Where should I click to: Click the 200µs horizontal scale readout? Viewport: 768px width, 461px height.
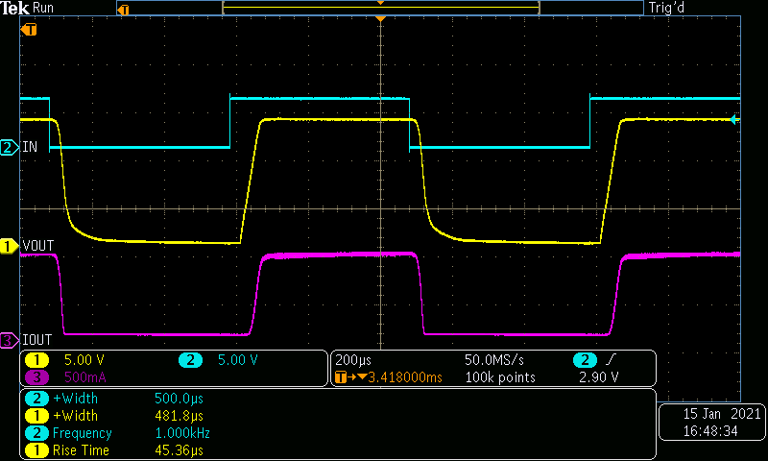pyautogui.click(x=353, y=360)
